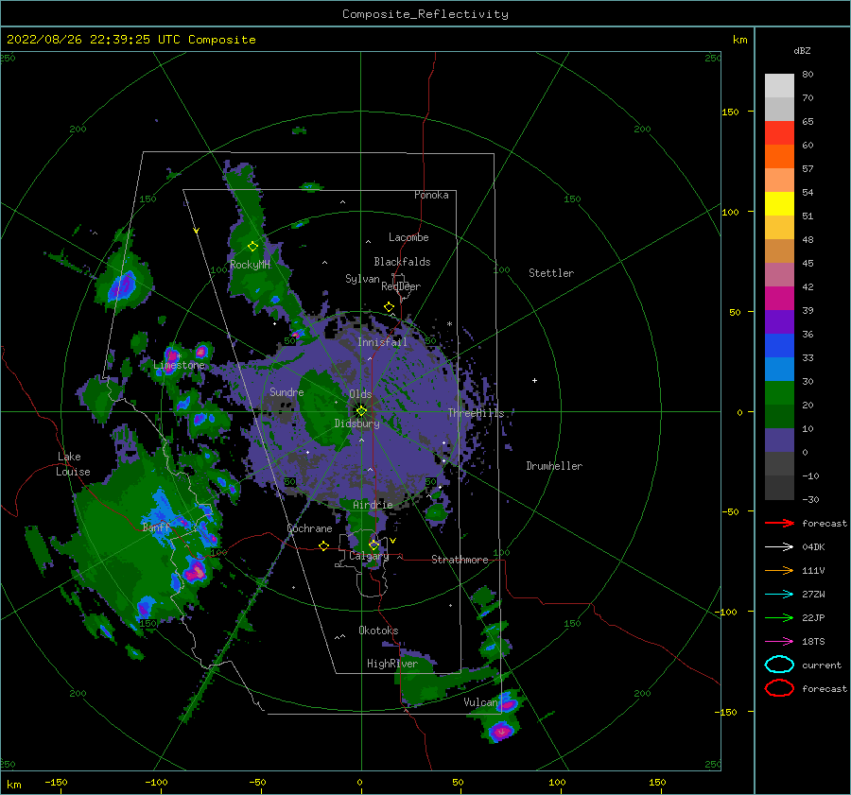The width and height of the screenshot is (851, 795).
Task: Click the red forecast ellipse legend icon
Action: pos(779,688)
